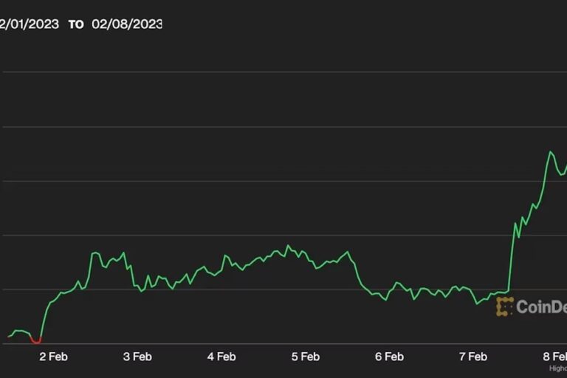Select the end date 02/08/2023 field

pyautogui.click(x=127, y=24)
